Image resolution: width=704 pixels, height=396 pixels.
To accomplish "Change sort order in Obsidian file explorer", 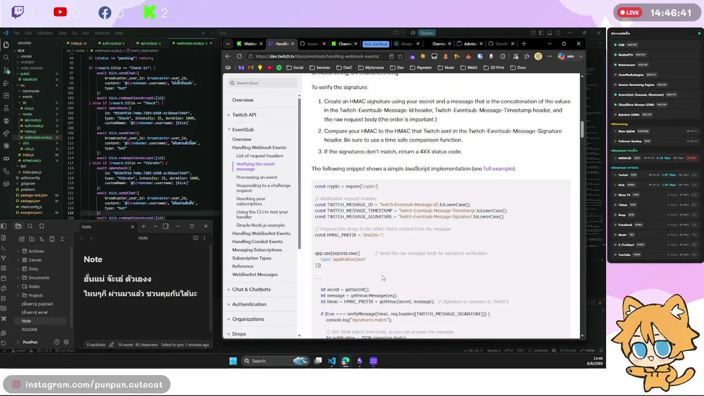I will 42,239.
